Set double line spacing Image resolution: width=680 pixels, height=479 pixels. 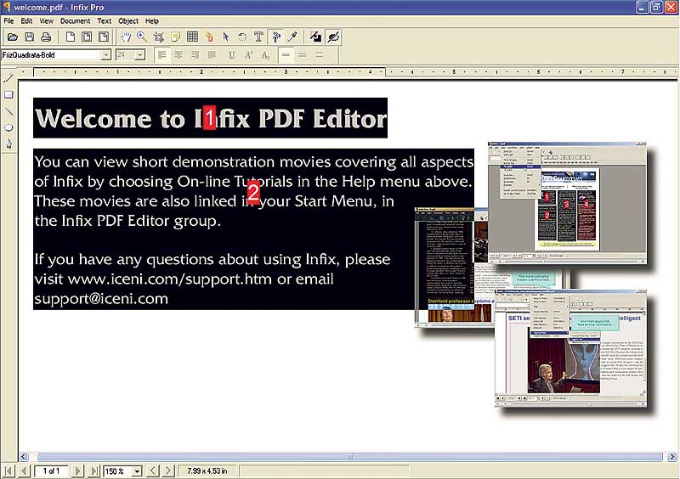(x=320, y=55)
